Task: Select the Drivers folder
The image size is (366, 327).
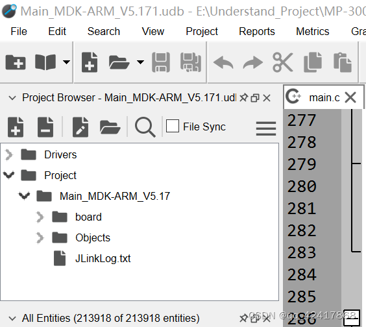Action: click(60, 155)
